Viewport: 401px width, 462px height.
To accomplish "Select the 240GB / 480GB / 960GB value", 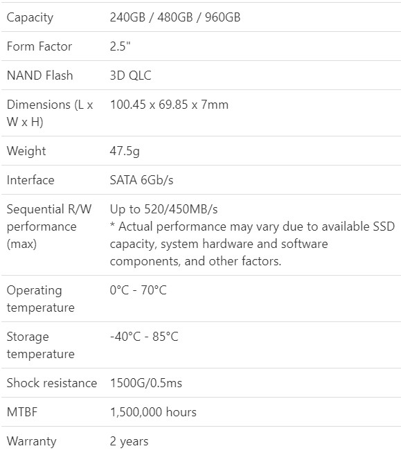I will tap(175, 17).
